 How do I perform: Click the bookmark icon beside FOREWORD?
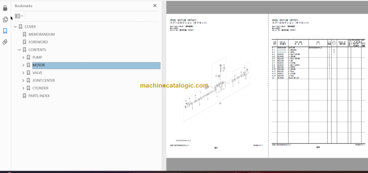pyautogui.click(x=24, y=42)
